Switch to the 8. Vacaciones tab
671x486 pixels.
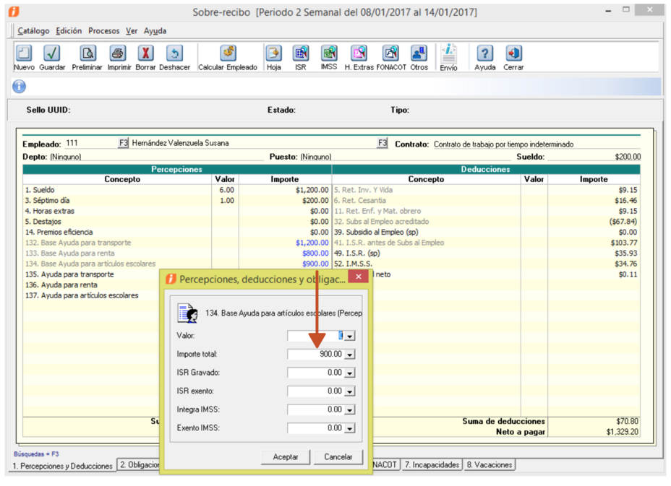pyautogui.click(x=489, y=465)
